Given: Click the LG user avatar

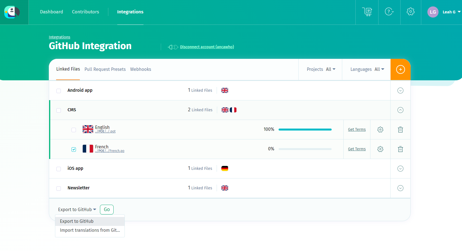Looking at the screenshot, I should click(433, 12).
